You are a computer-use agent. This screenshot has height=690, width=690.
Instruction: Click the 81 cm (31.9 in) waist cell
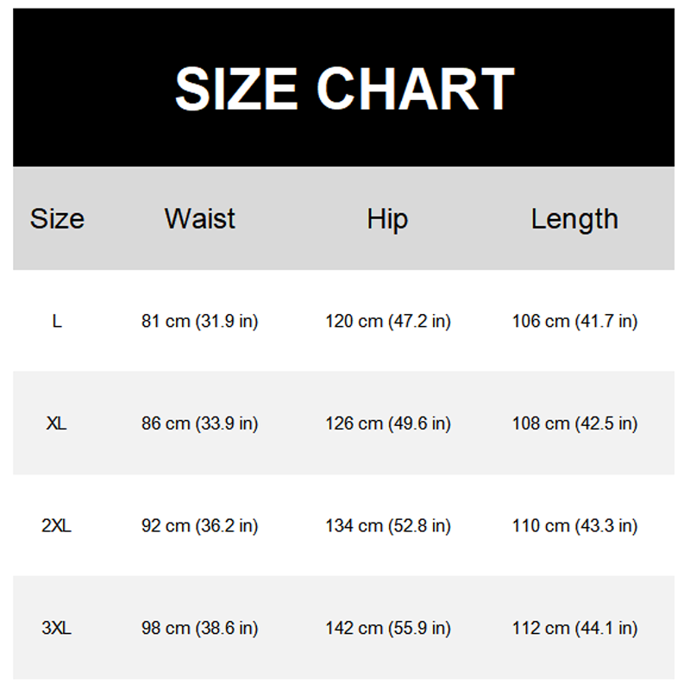point(200,322)
